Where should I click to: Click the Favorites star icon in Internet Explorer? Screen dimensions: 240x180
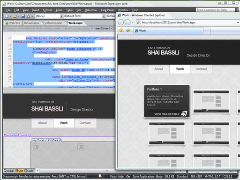pos(121,30)
